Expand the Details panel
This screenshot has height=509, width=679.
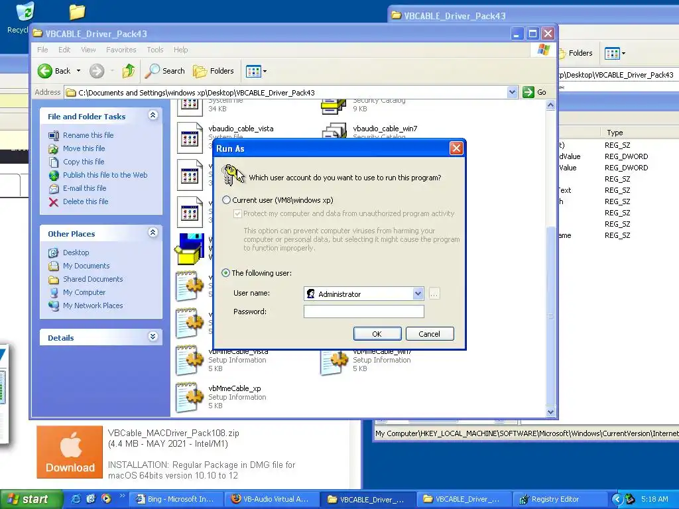[x=153, y=337]
